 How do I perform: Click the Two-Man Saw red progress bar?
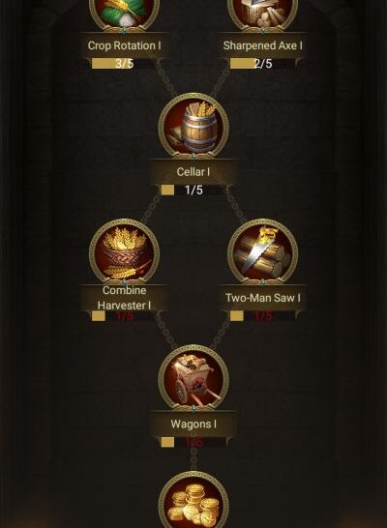point(263,316)
